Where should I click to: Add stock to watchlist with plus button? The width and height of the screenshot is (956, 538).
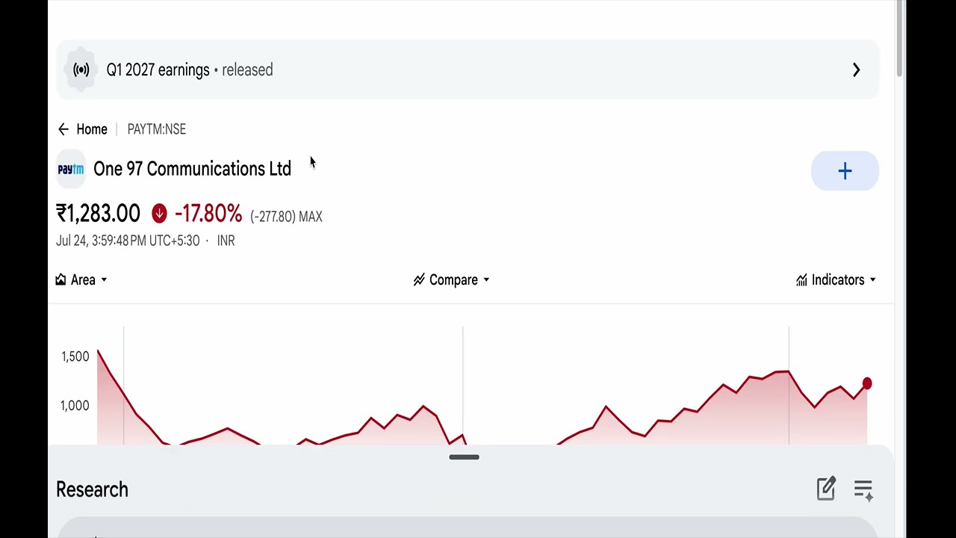pos(845,171)
